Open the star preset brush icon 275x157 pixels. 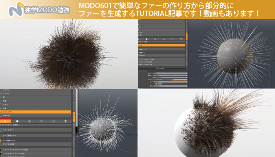tap(41, 121)
